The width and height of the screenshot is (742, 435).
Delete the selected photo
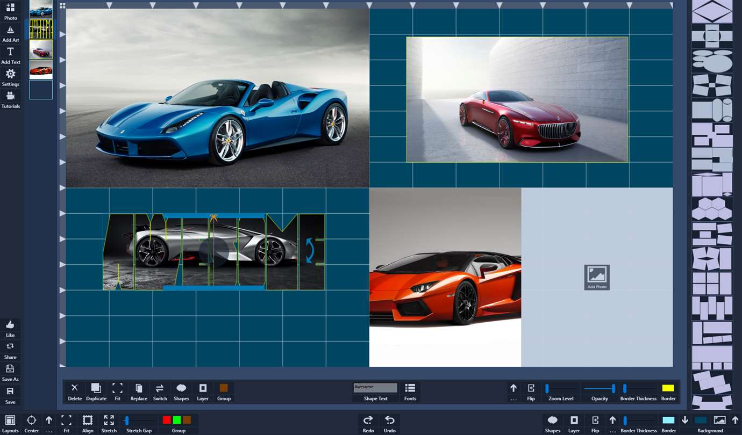point(75,392)
